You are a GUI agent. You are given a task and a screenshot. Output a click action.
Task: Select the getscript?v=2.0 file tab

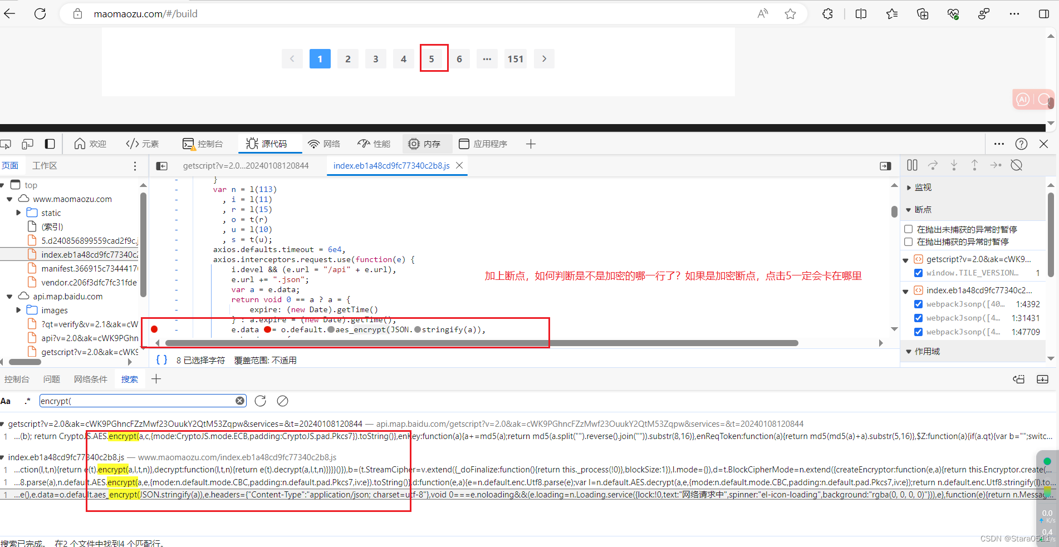(x=246, y=166)
